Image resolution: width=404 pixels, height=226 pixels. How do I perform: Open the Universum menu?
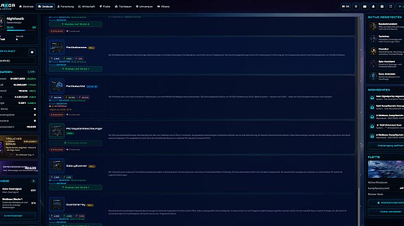tap(145, 6)
